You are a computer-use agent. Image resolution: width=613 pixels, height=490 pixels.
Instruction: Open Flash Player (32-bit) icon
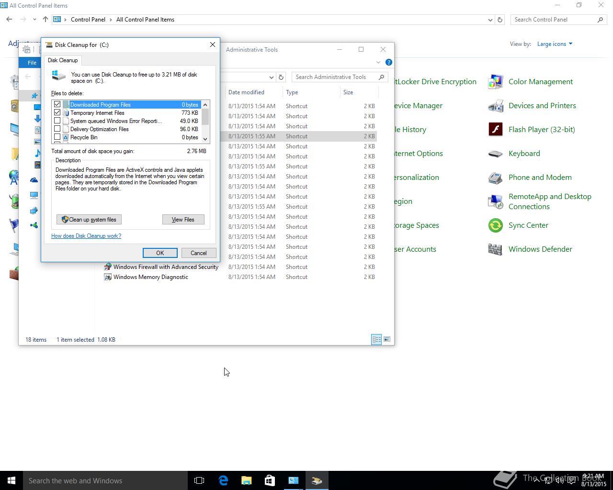(x=495, y=130)
